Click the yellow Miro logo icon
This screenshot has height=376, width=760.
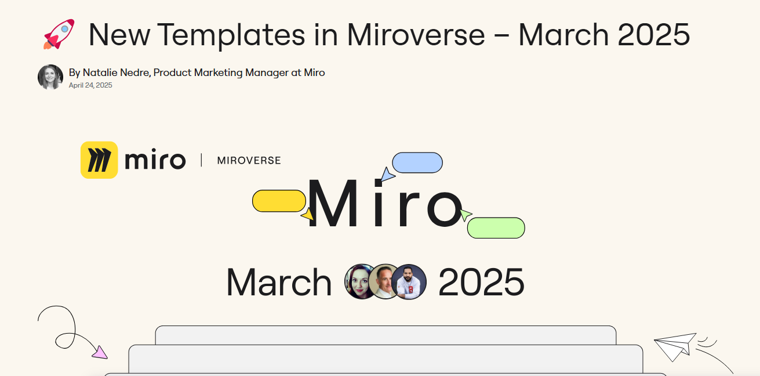(x=99, y=160)
